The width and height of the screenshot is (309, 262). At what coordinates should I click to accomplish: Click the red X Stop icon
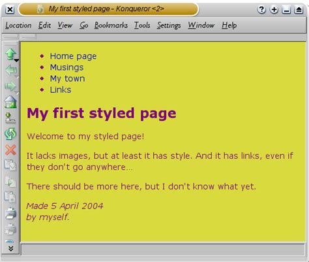(10, 150)
